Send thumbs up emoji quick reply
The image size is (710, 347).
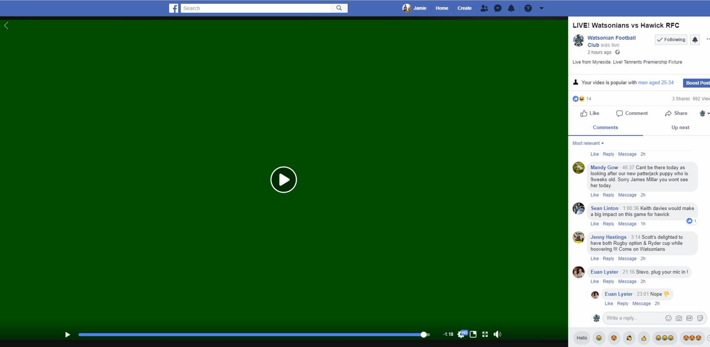click(644, 338)
